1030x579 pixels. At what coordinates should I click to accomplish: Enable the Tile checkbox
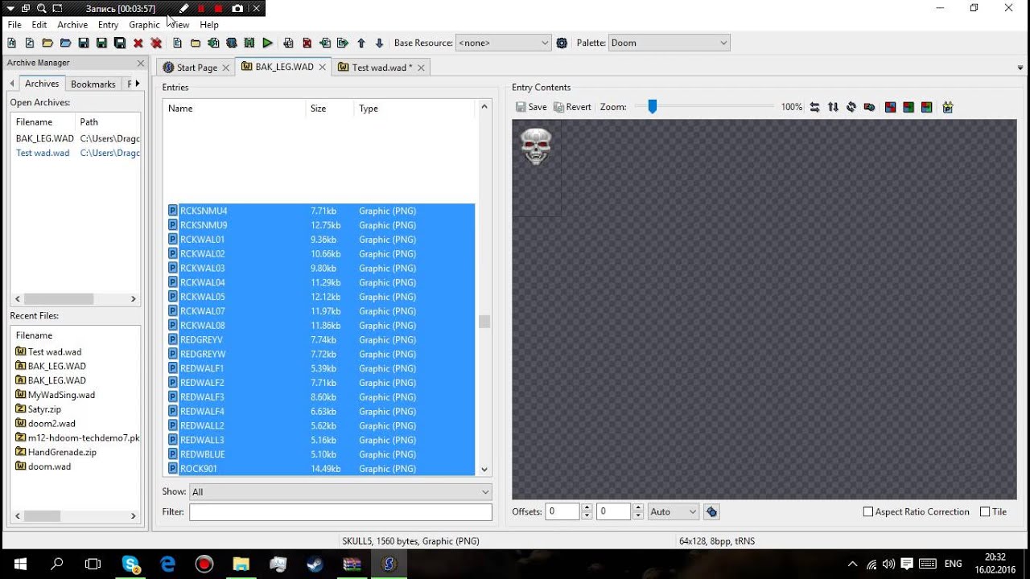click(985, 511)
